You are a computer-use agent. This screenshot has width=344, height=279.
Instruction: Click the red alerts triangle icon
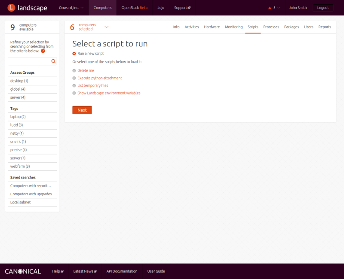[270, 8]
